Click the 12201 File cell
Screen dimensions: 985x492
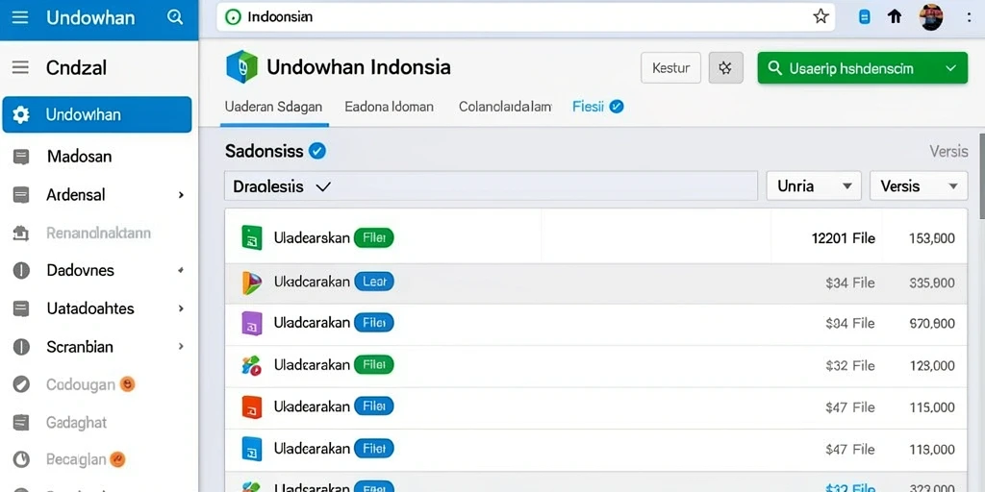(x=843, y=238)
